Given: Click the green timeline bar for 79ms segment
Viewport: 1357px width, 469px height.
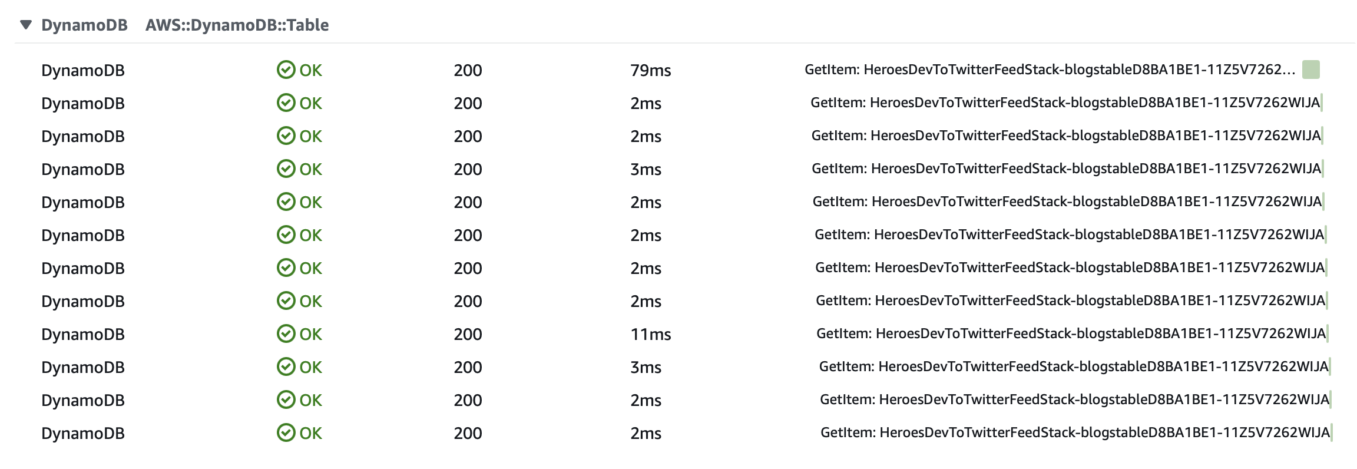Looking at the screenshot, I should pos(1310,70).
